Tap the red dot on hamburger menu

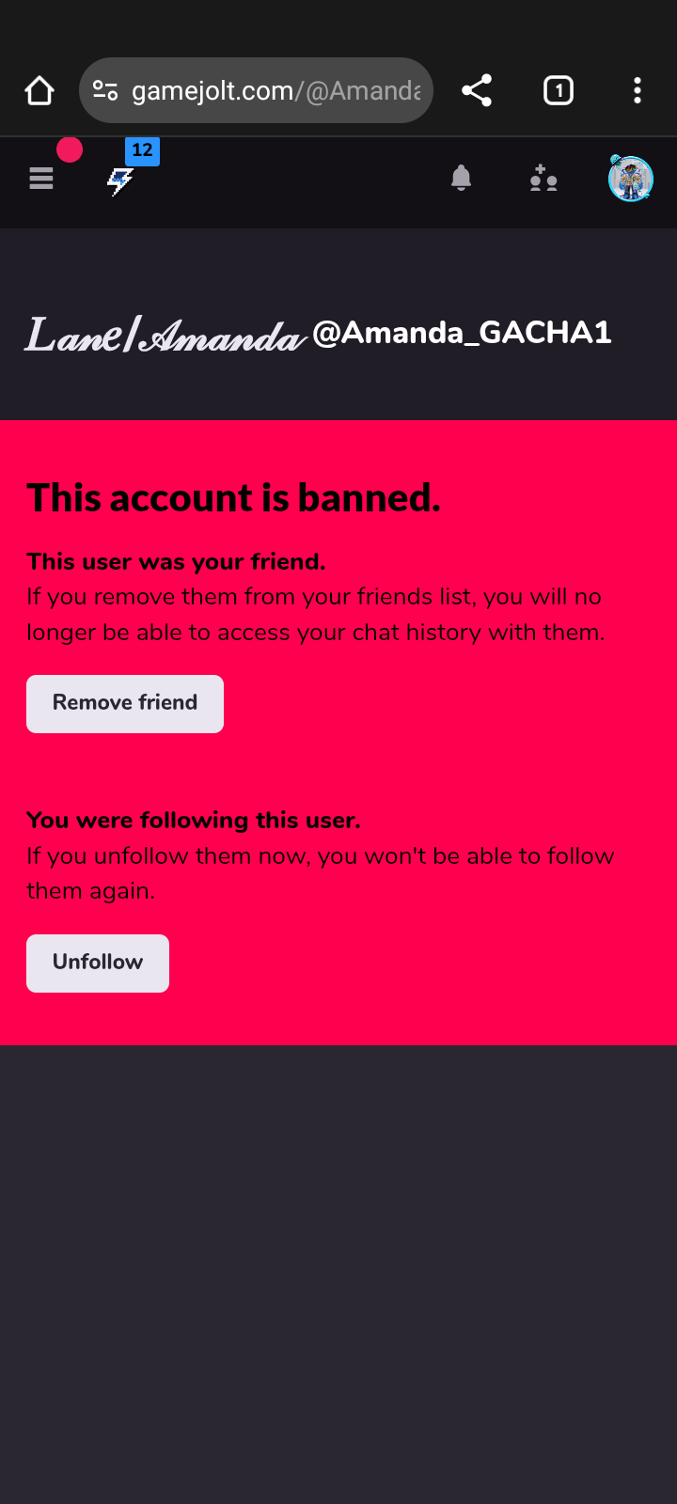[70, 149]
